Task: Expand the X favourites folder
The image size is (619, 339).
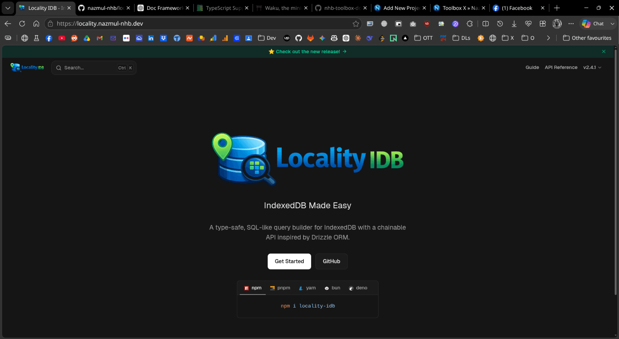Action: coord(508,38)
